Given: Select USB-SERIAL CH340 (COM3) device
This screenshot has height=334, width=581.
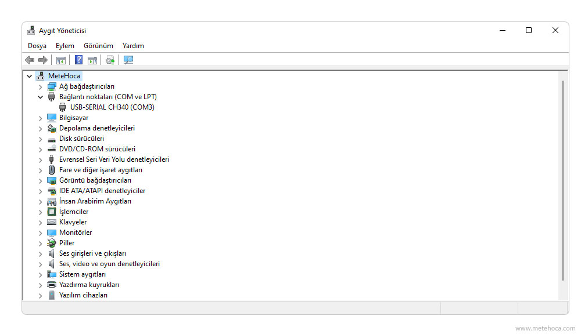Looking at the screenshot, I should pyautogui.click(x=112, y=107).
